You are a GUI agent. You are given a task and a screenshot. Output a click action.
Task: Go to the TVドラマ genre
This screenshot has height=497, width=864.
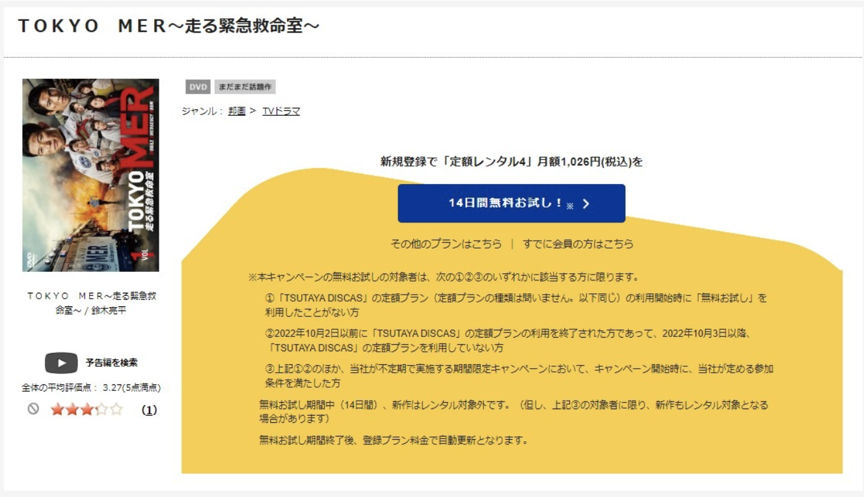click(281, 111)
